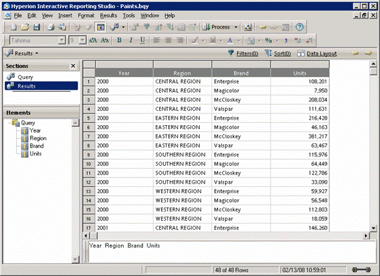The width and height of the screenshot is (380, 276).
Task: Click the Fill color bucket icon
Action: (213, 40)
